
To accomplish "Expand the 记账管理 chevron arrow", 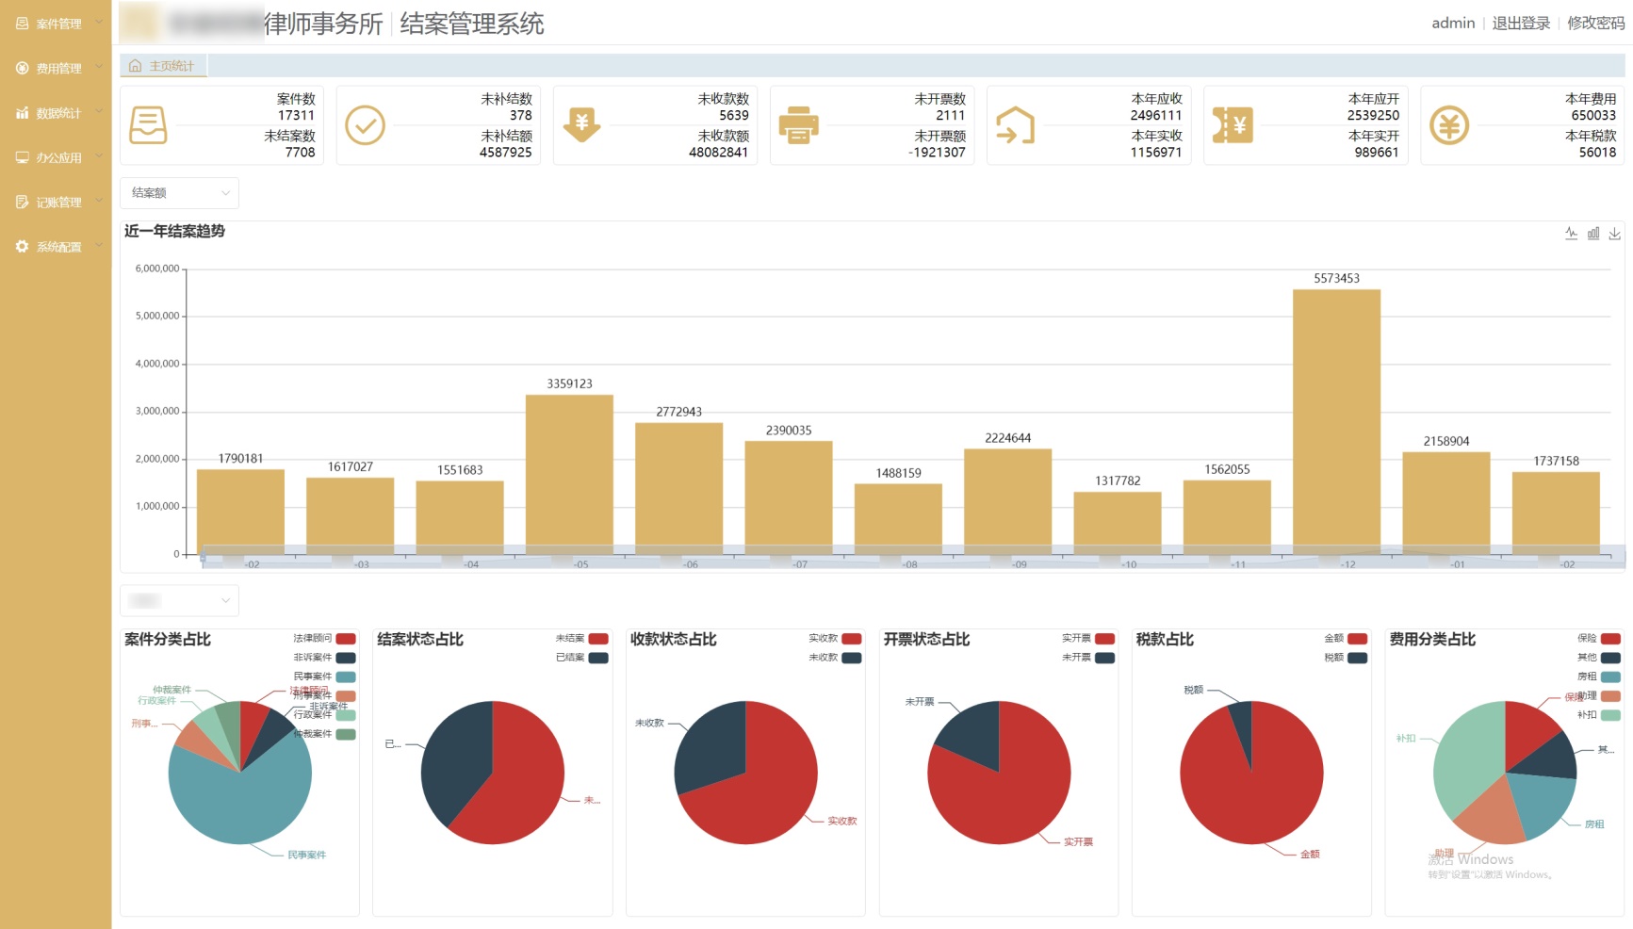I will tap(99, 201).
